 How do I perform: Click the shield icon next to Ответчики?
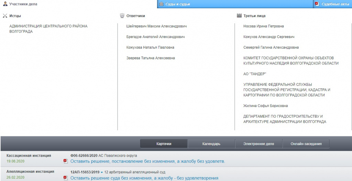coord(122,16)
